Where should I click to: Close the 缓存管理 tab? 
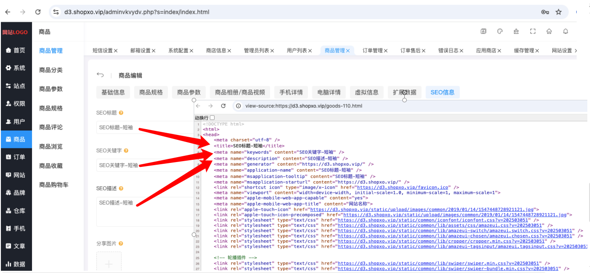(x=538, y=51)
